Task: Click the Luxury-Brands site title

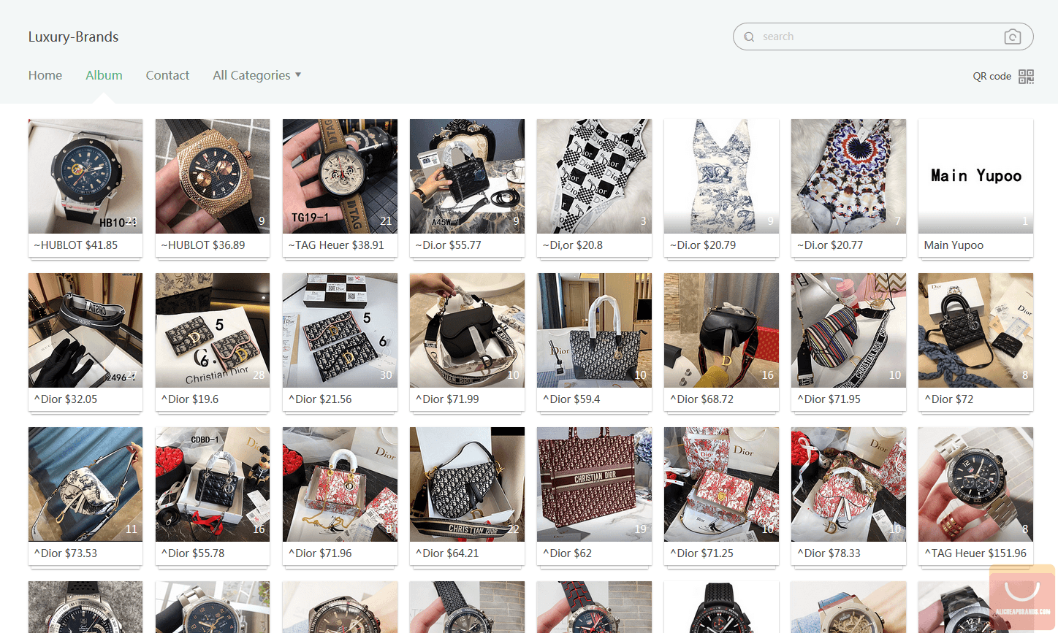Action: click(73, 37)
